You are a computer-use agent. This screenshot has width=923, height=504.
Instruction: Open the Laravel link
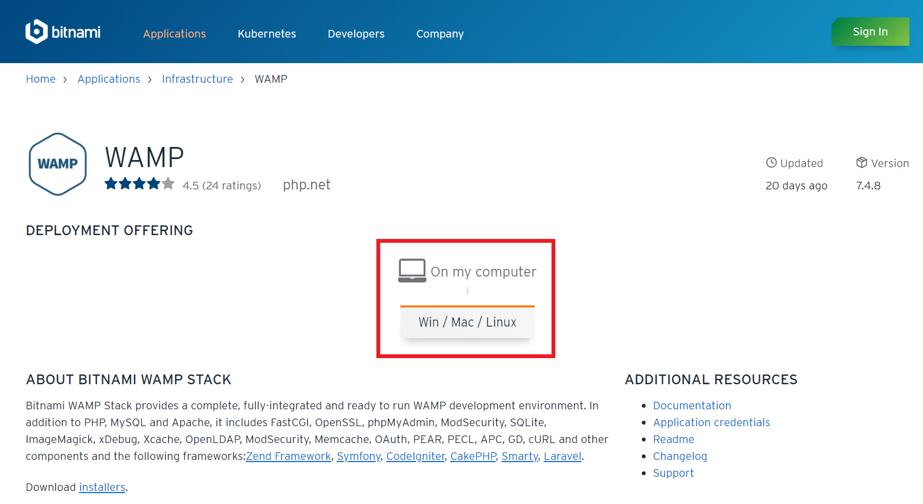562,456
